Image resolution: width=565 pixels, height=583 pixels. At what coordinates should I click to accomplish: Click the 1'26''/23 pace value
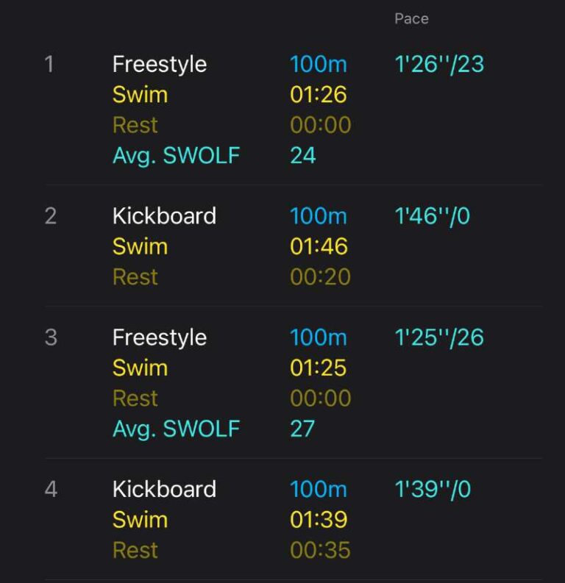tap(439, 65)
